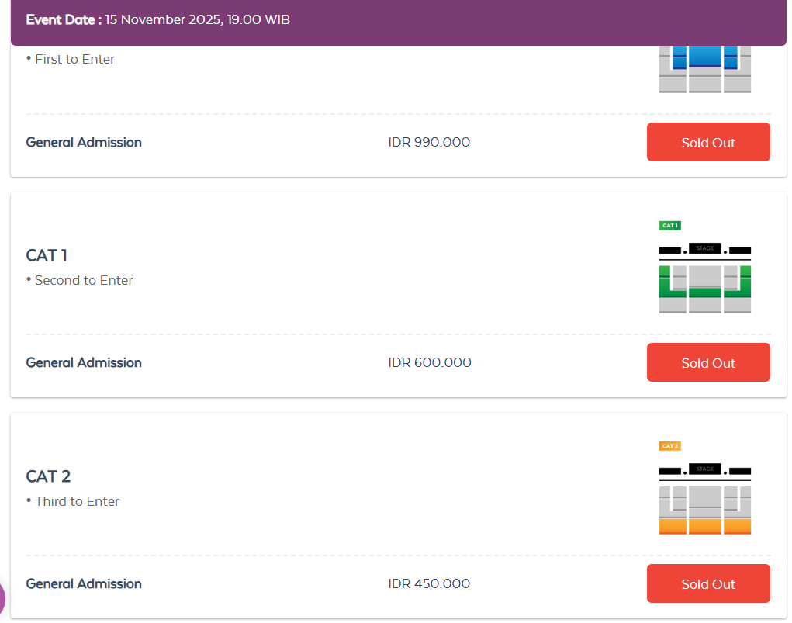Open the CAT 2 orange seating map thumbnail

[705, 488]
